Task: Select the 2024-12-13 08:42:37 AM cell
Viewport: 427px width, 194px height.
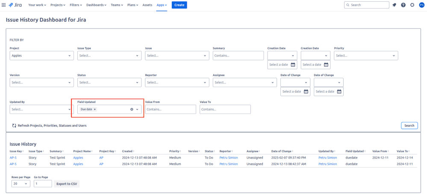Action: [289, 164]
